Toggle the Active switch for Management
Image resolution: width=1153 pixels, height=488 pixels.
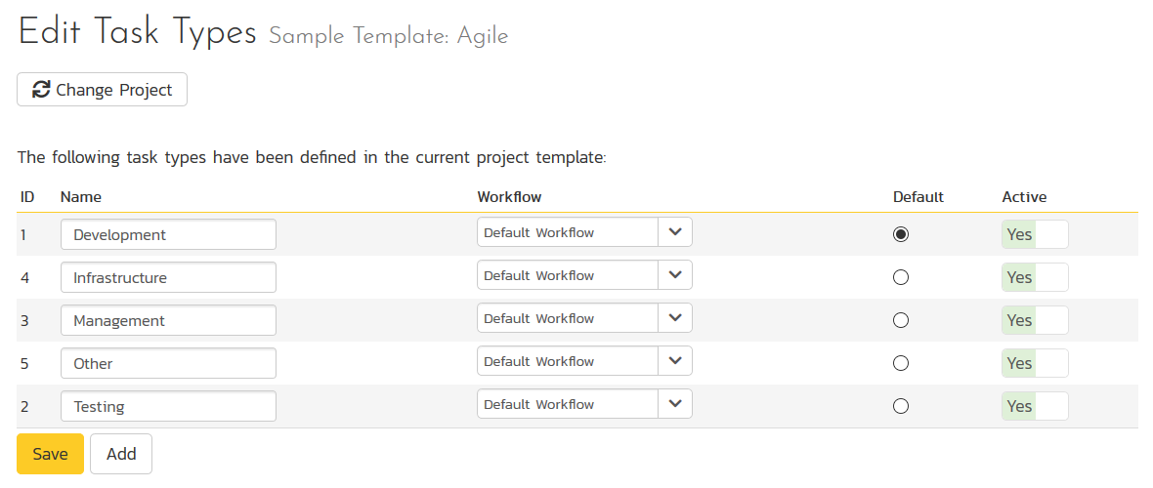[x=1035, y=320]
